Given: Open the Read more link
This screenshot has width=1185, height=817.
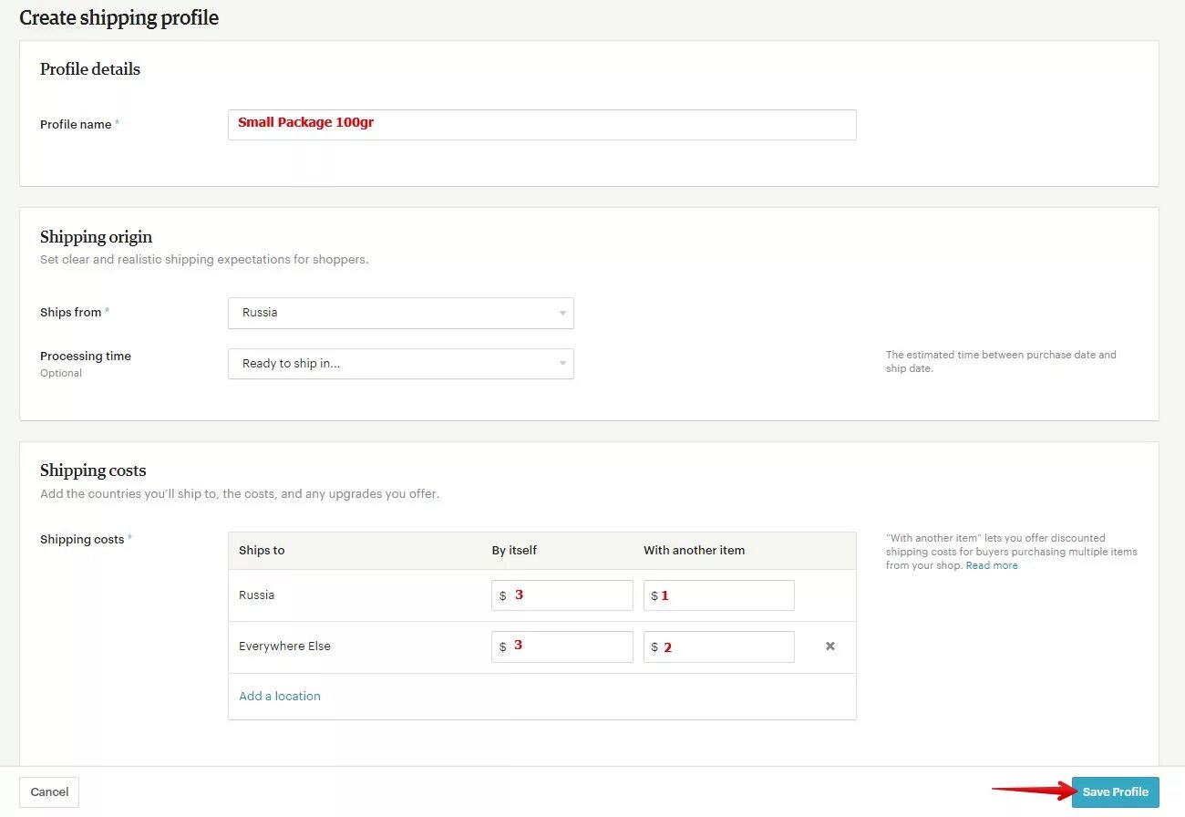Looking at the screenshot, I should tap(992, 565).
